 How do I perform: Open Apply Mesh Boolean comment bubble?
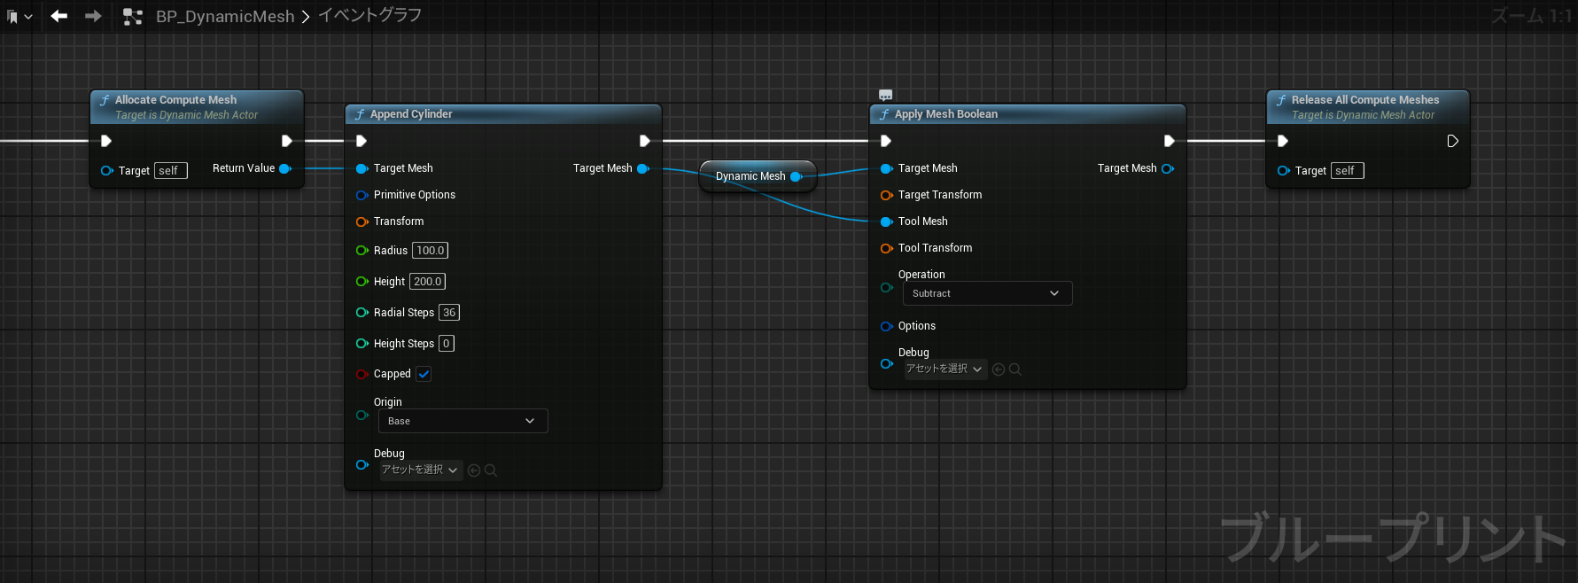pos(885,96)
